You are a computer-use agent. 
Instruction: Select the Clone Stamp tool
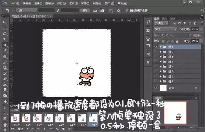(5, 68)
